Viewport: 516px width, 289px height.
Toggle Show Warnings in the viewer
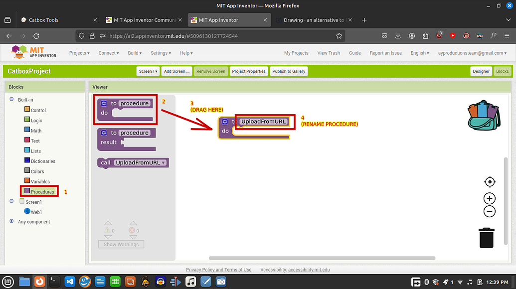coord(121,244)
